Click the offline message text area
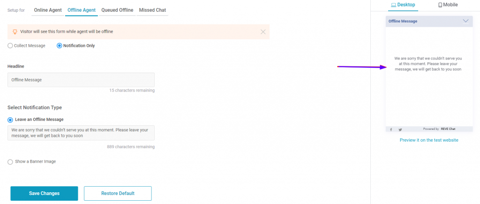480x204 pixels. (x=81, y=133)
